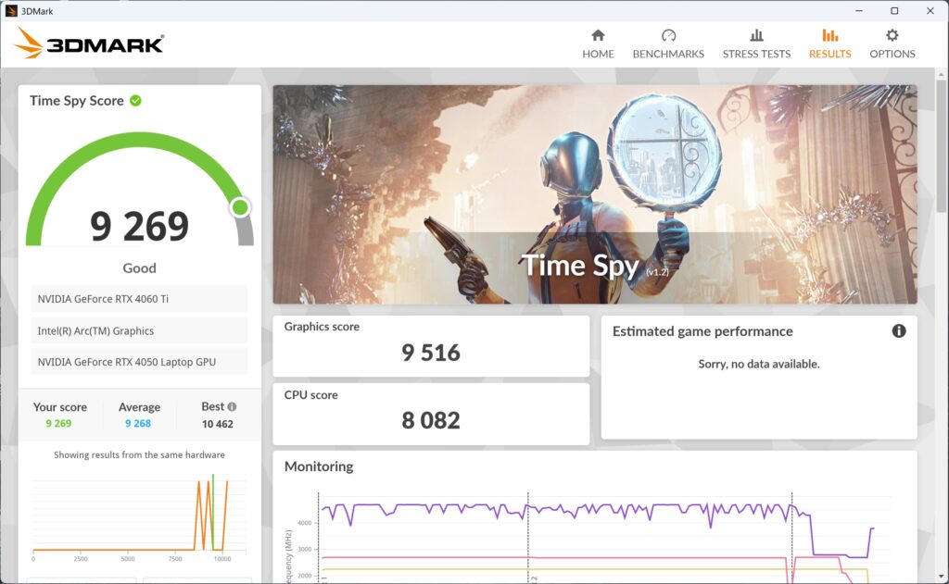Viewport: 949px width, 584px height.
Task: Click the Best score value 10 462
Action: pyautogui.click(x=218, y=424)
